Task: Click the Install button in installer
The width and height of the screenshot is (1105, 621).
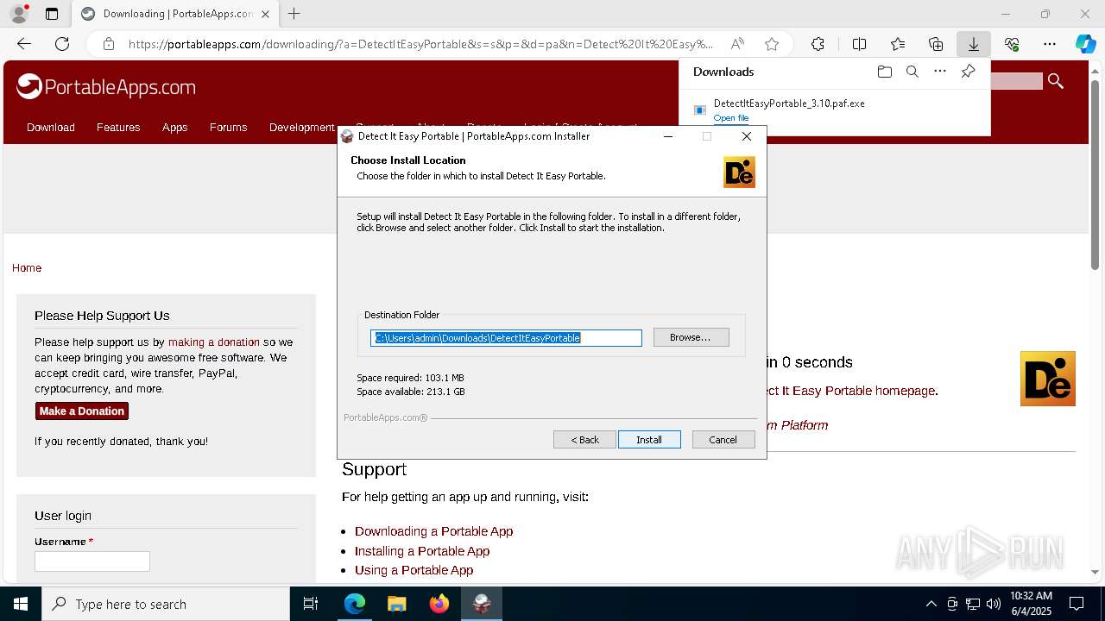Action: click(x=649, y=440)
